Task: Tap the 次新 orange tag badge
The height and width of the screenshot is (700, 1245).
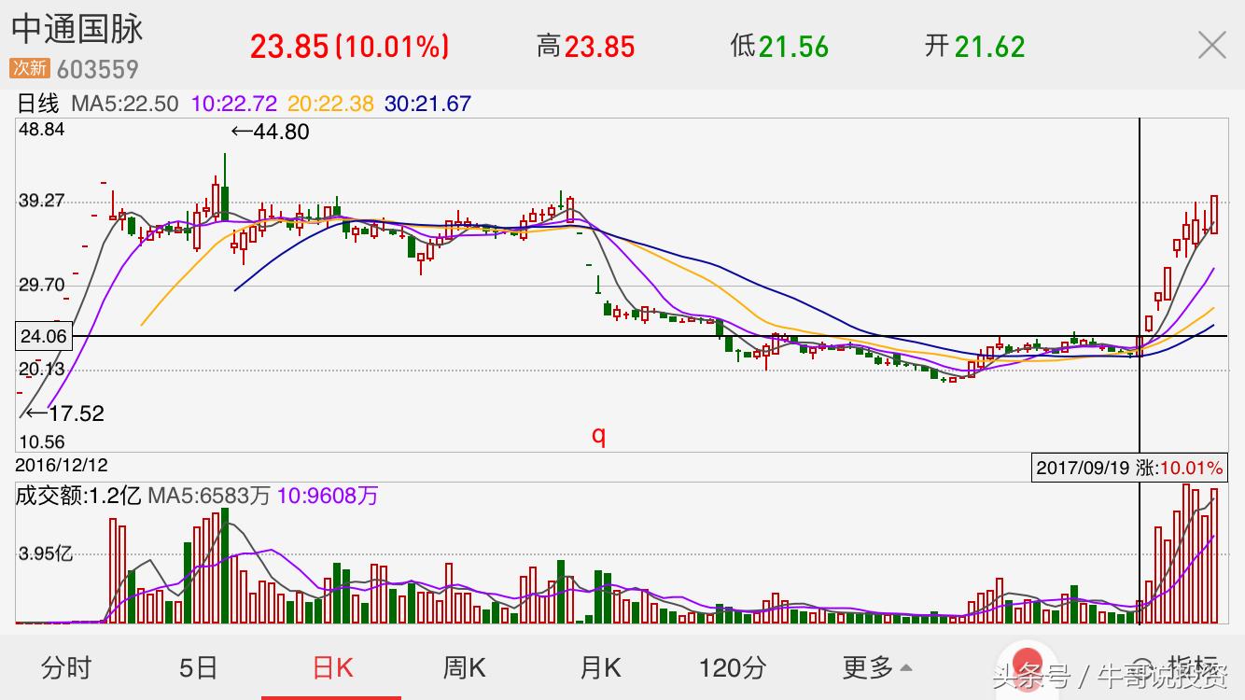Action: 29,68
